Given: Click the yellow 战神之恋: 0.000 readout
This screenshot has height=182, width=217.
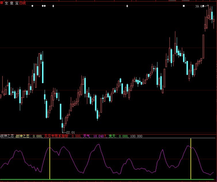Looking at the screenshot, I should tap(29, 136).
